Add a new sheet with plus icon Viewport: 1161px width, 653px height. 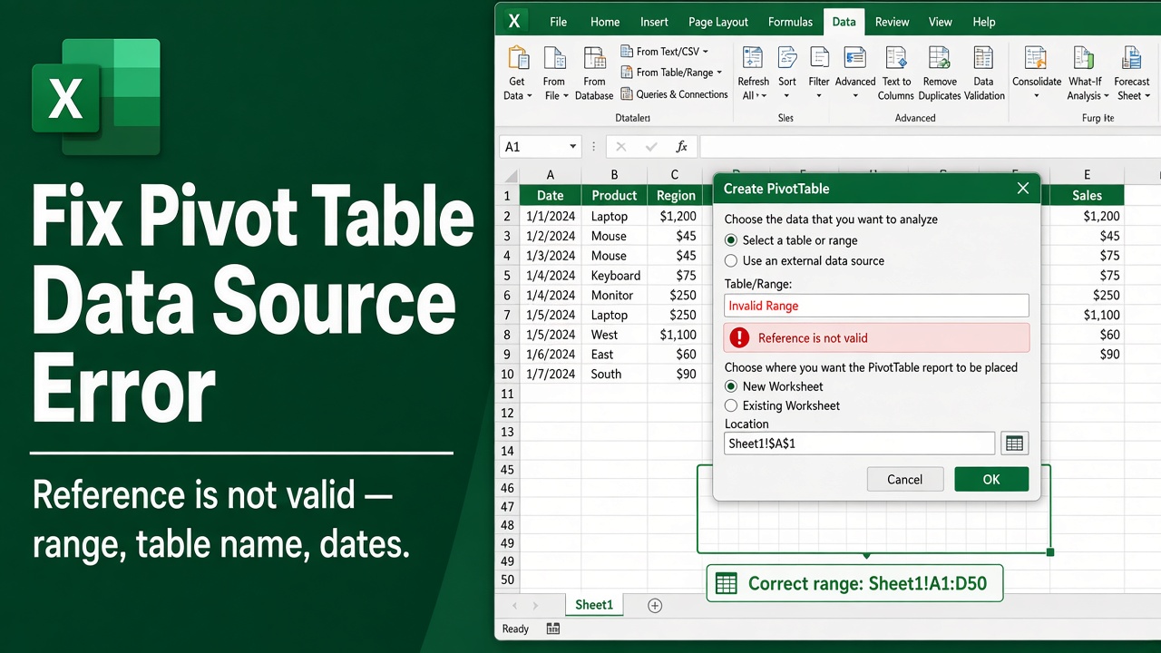[x=655, y=605]
